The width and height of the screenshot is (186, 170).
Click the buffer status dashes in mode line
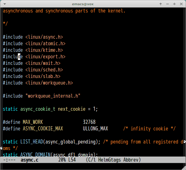point(9,160)
